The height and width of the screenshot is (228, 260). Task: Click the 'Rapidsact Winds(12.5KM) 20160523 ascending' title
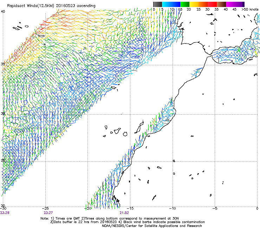(51, 6)
